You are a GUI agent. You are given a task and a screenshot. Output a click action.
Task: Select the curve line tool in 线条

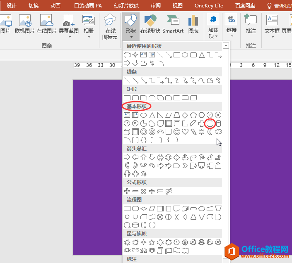click(x=201, y=81)
